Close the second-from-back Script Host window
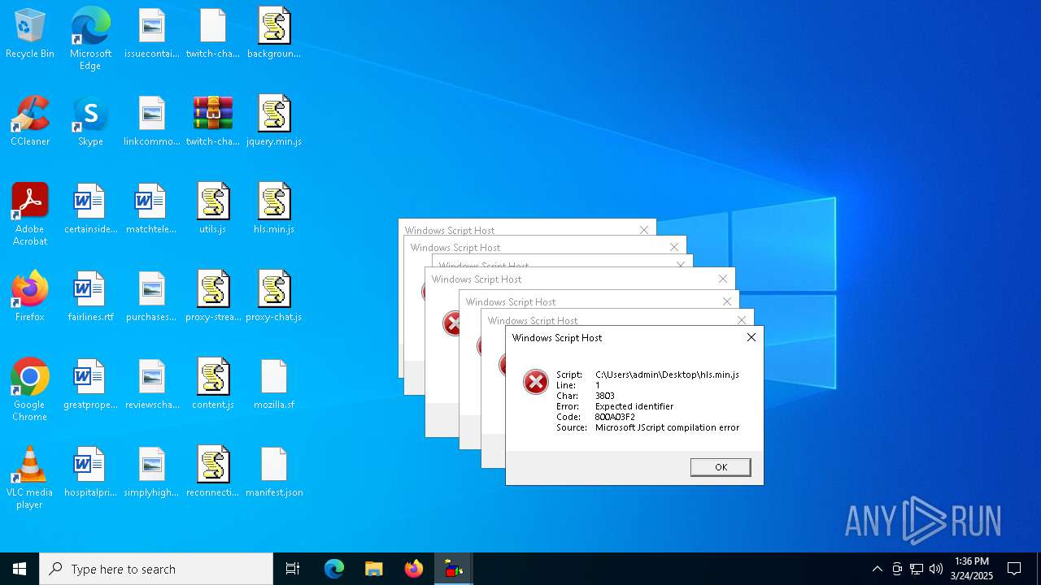The image size is (1041, 585). click(x=674, y=247)
